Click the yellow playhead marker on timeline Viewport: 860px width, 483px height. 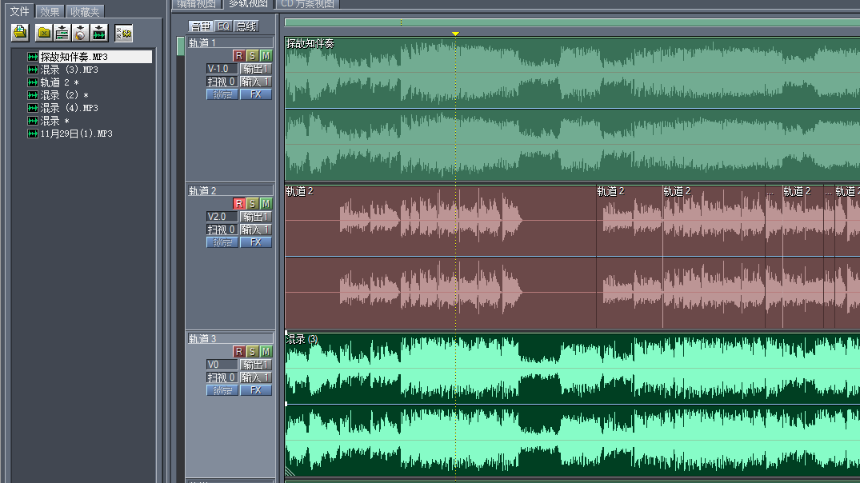455,34
